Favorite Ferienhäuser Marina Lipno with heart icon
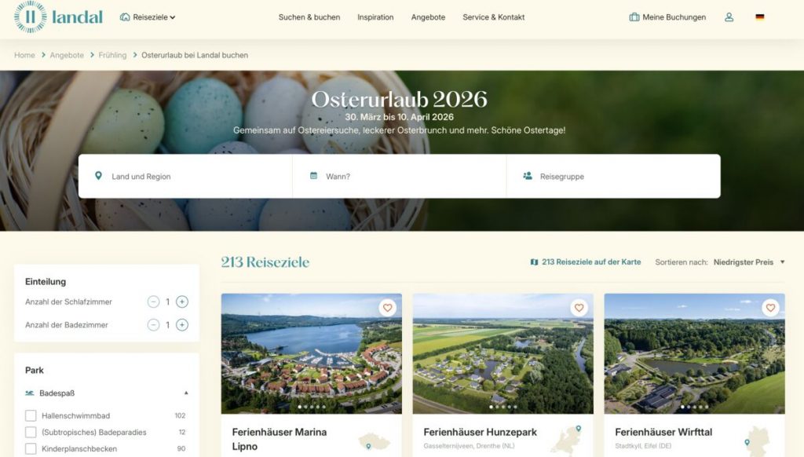Viewport: 804px width, 457px height. tap(387, 308)
